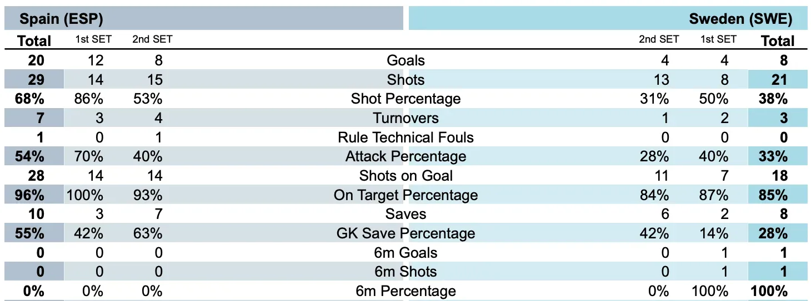
Task: Select the Shot Percentage row label
Action: [x=405, y=99]
